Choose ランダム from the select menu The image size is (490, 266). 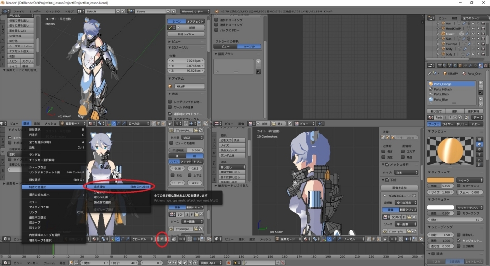click(x=54, y=155)
